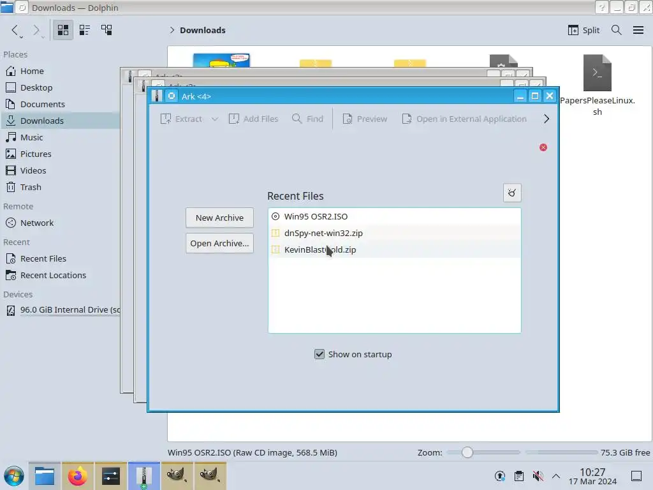Clear the Recent Files list in Ark
The image size is (653, 490).
512,193
